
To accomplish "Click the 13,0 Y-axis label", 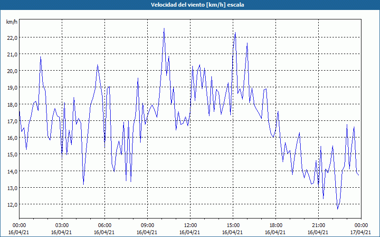I will tap(12, 188).
